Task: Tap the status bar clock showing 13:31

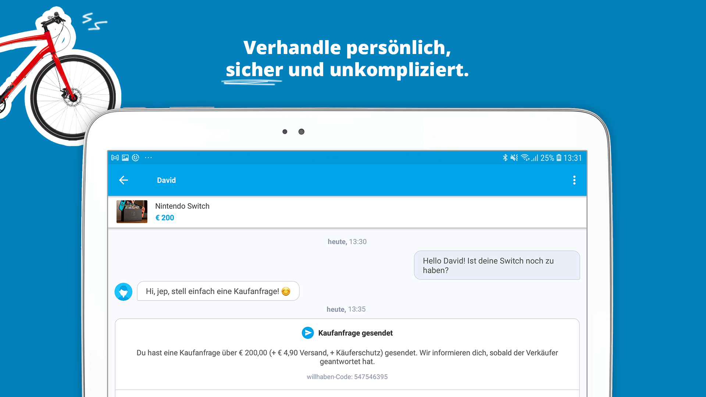Action: (573, 158)
